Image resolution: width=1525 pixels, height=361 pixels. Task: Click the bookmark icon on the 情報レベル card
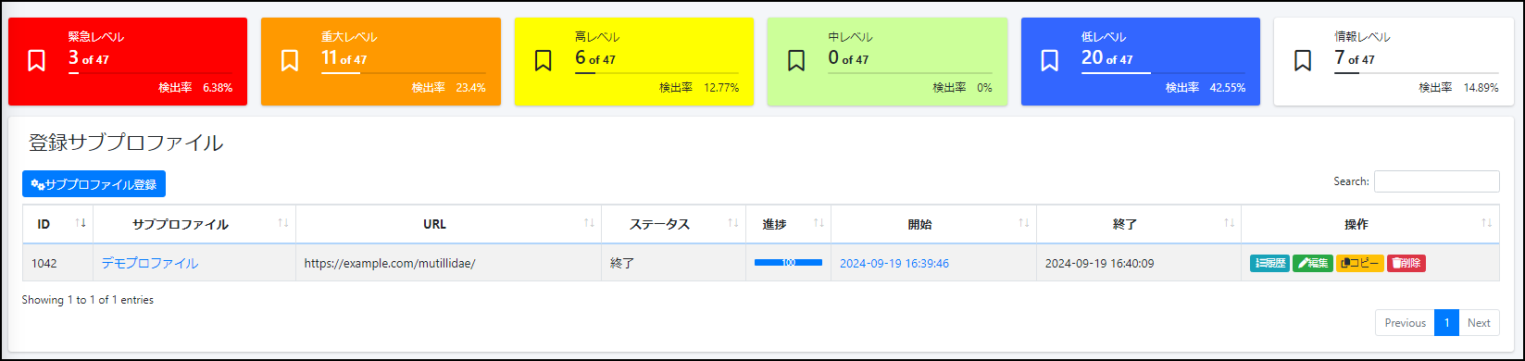coord(1303,61)
